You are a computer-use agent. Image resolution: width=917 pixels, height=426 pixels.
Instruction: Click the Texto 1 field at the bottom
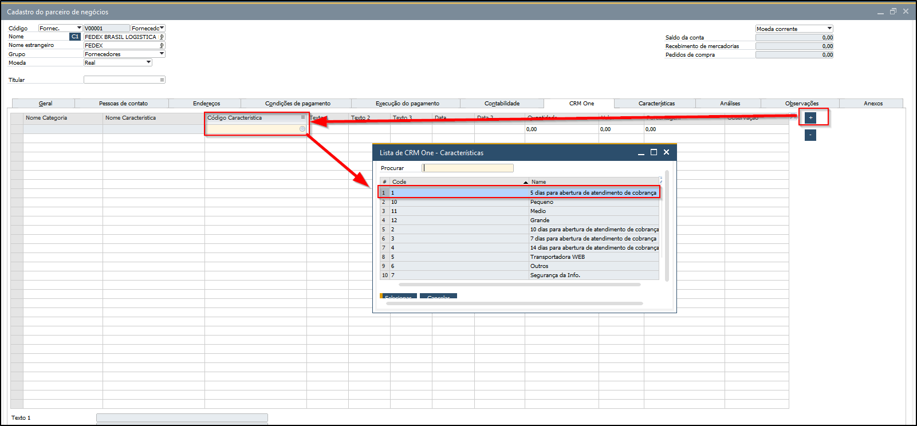[182, 417]
